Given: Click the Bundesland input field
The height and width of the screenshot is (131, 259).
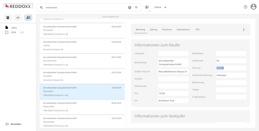Looking at the screenshot, I should coord(231,53).
